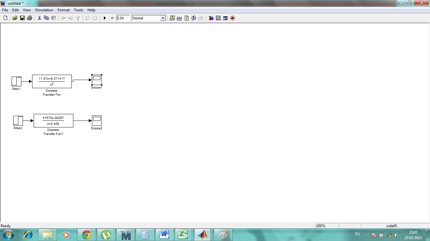The image size is (430, 241).
Task: Select the Discrete Transfer Fcn block with z² denominator
Action: point(52,82)
